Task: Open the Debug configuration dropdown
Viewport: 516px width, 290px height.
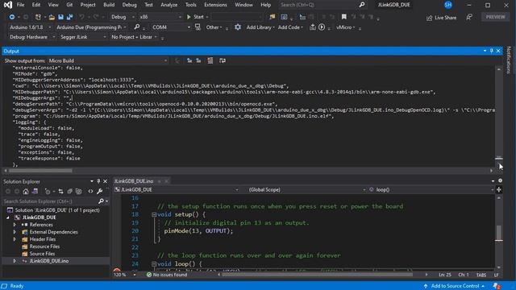Action: 123,17
